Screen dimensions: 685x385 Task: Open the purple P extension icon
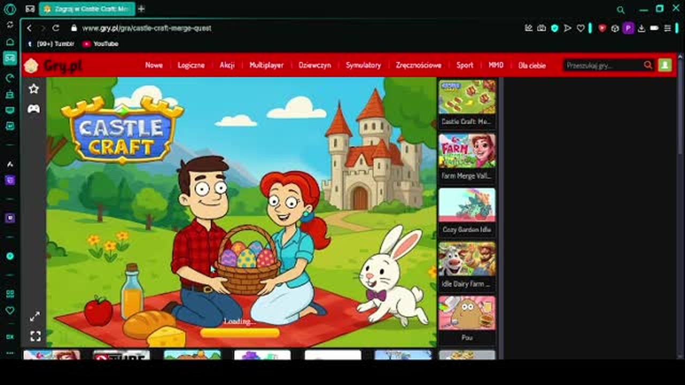click(x=628, y=28)
